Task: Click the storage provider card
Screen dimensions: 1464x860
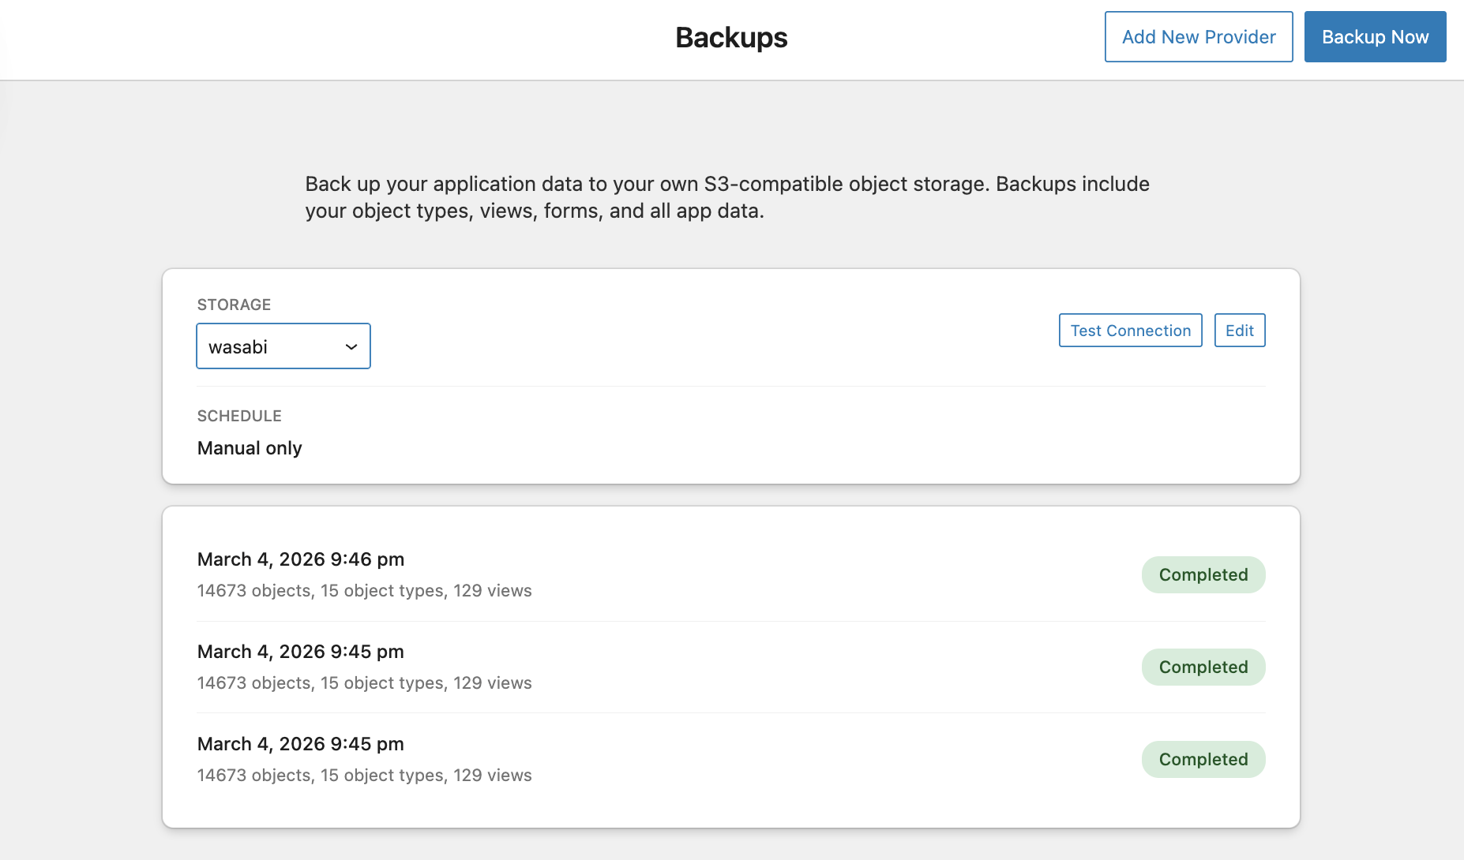Action: click(730, 376)
